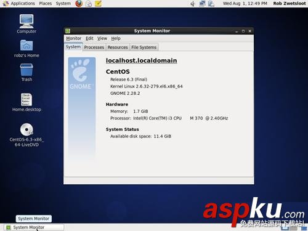Click the System Monitor window title text
Viewport: 308px width, 231px height.
(x=152, y=31)
